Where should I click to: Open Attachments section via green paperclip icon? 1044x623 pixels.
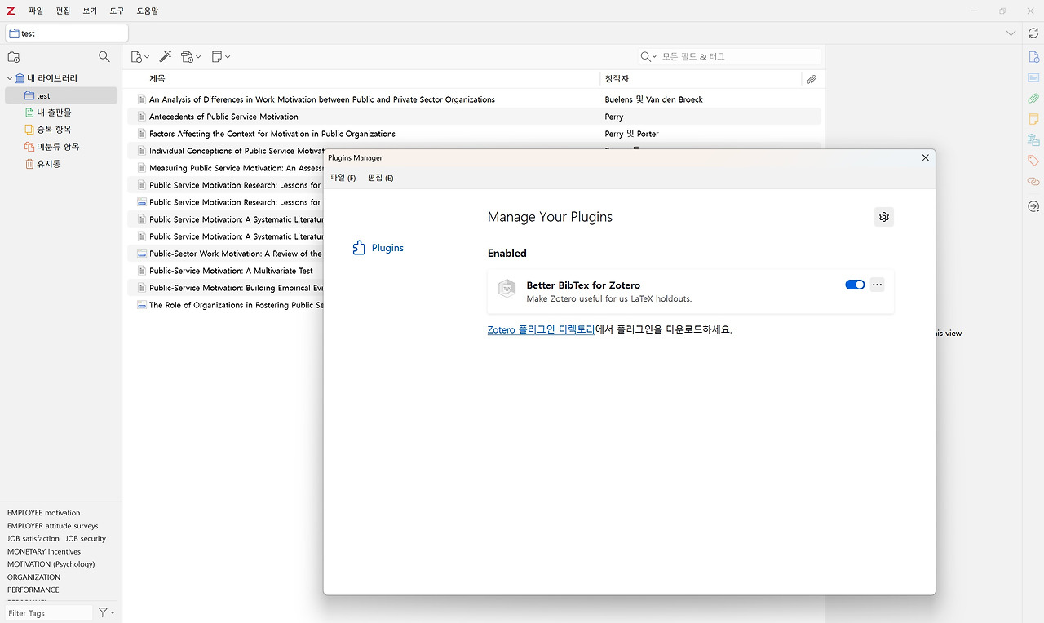(x=1033, y=99)
